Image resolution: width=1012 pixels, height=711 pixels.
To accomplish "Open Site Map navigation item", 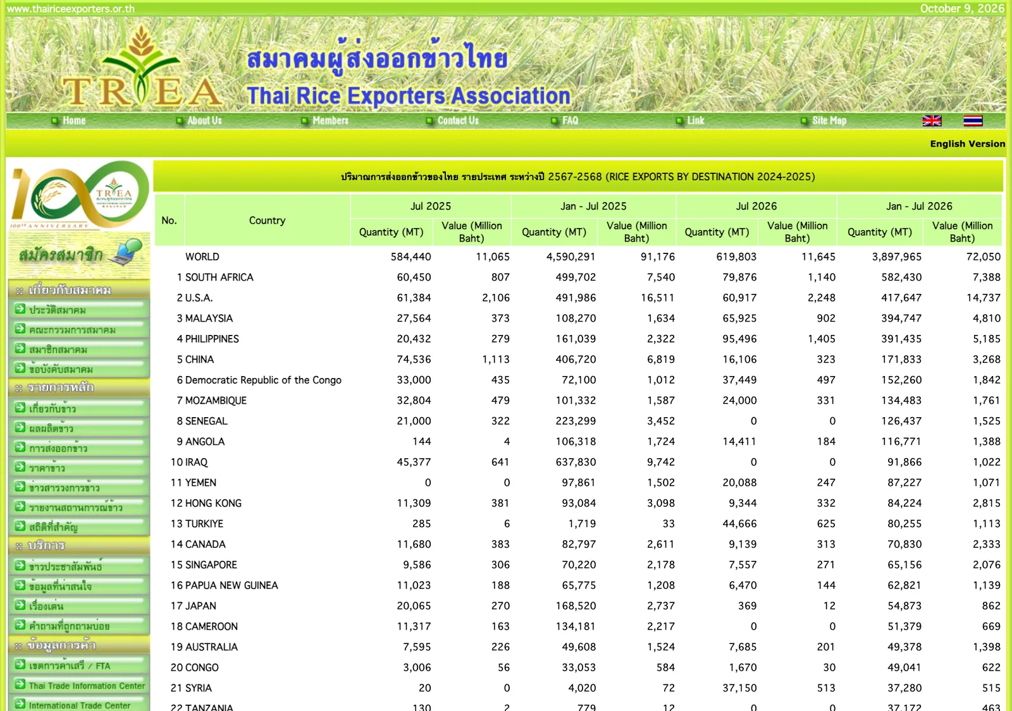I will point(829,121).
